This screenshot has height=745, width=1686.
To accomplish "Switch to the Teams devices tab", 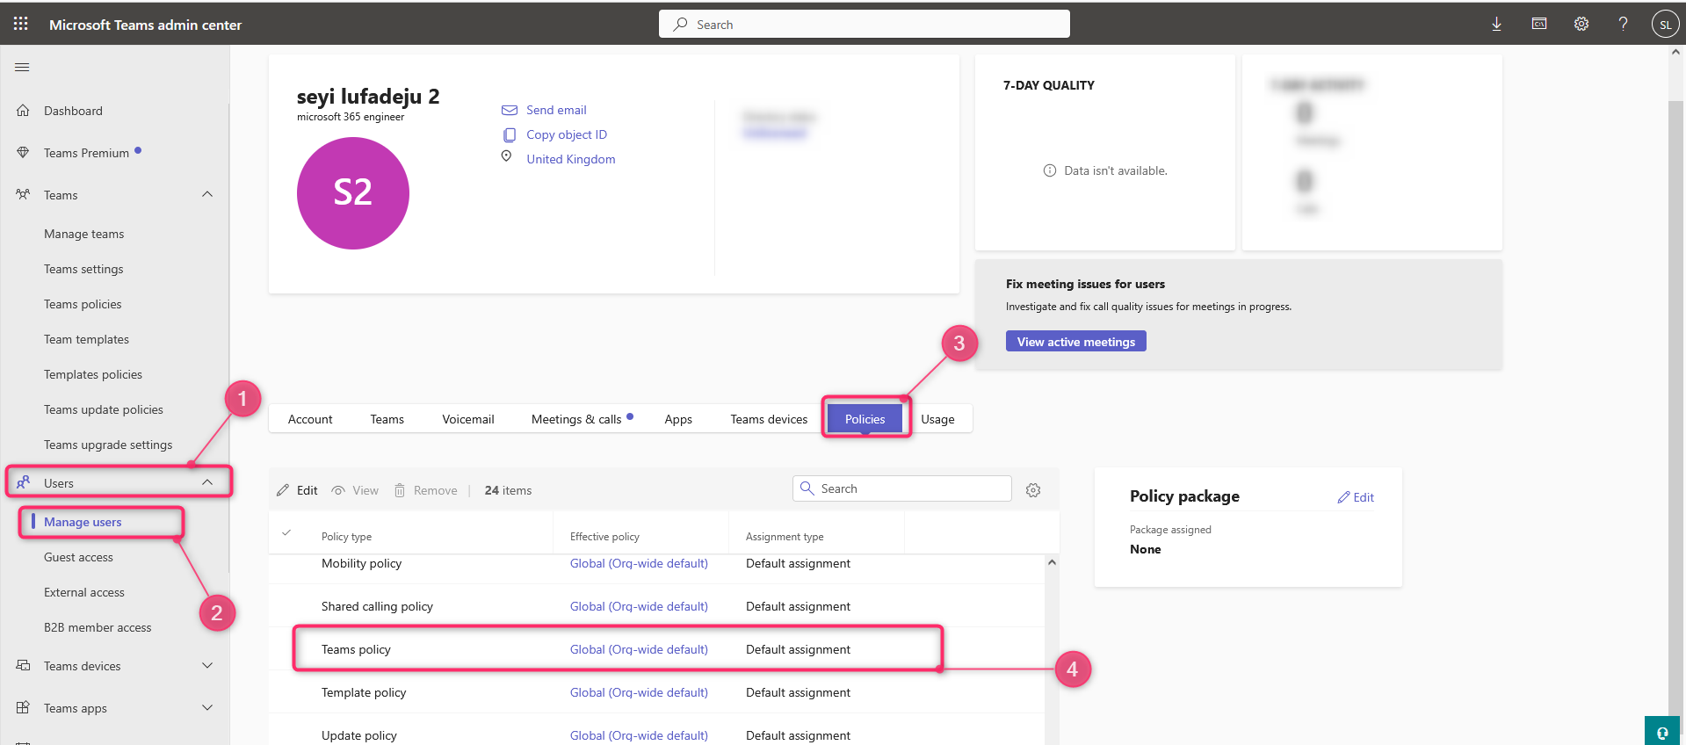I will click(769, 419).
